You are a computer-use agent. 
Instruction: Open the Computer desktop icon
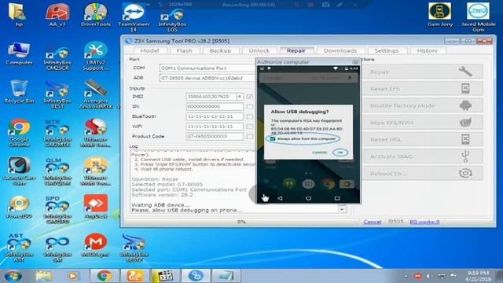click(x=19, y=53)
